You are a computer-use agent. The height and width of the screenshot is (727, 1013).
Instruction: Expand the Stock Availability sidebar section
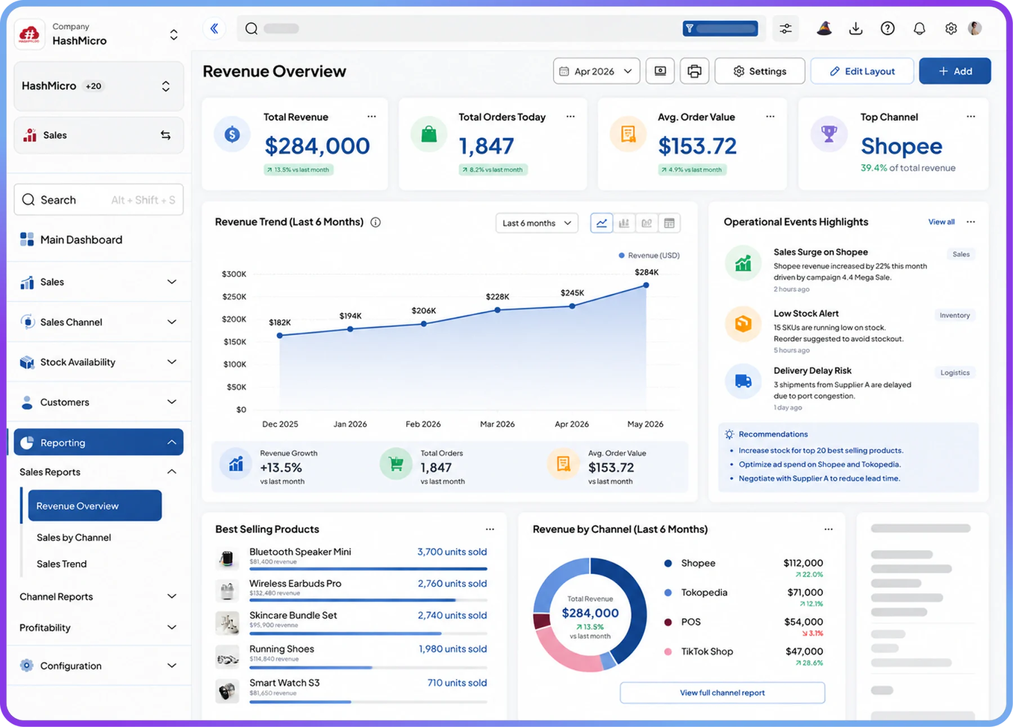tap(98, 362)
